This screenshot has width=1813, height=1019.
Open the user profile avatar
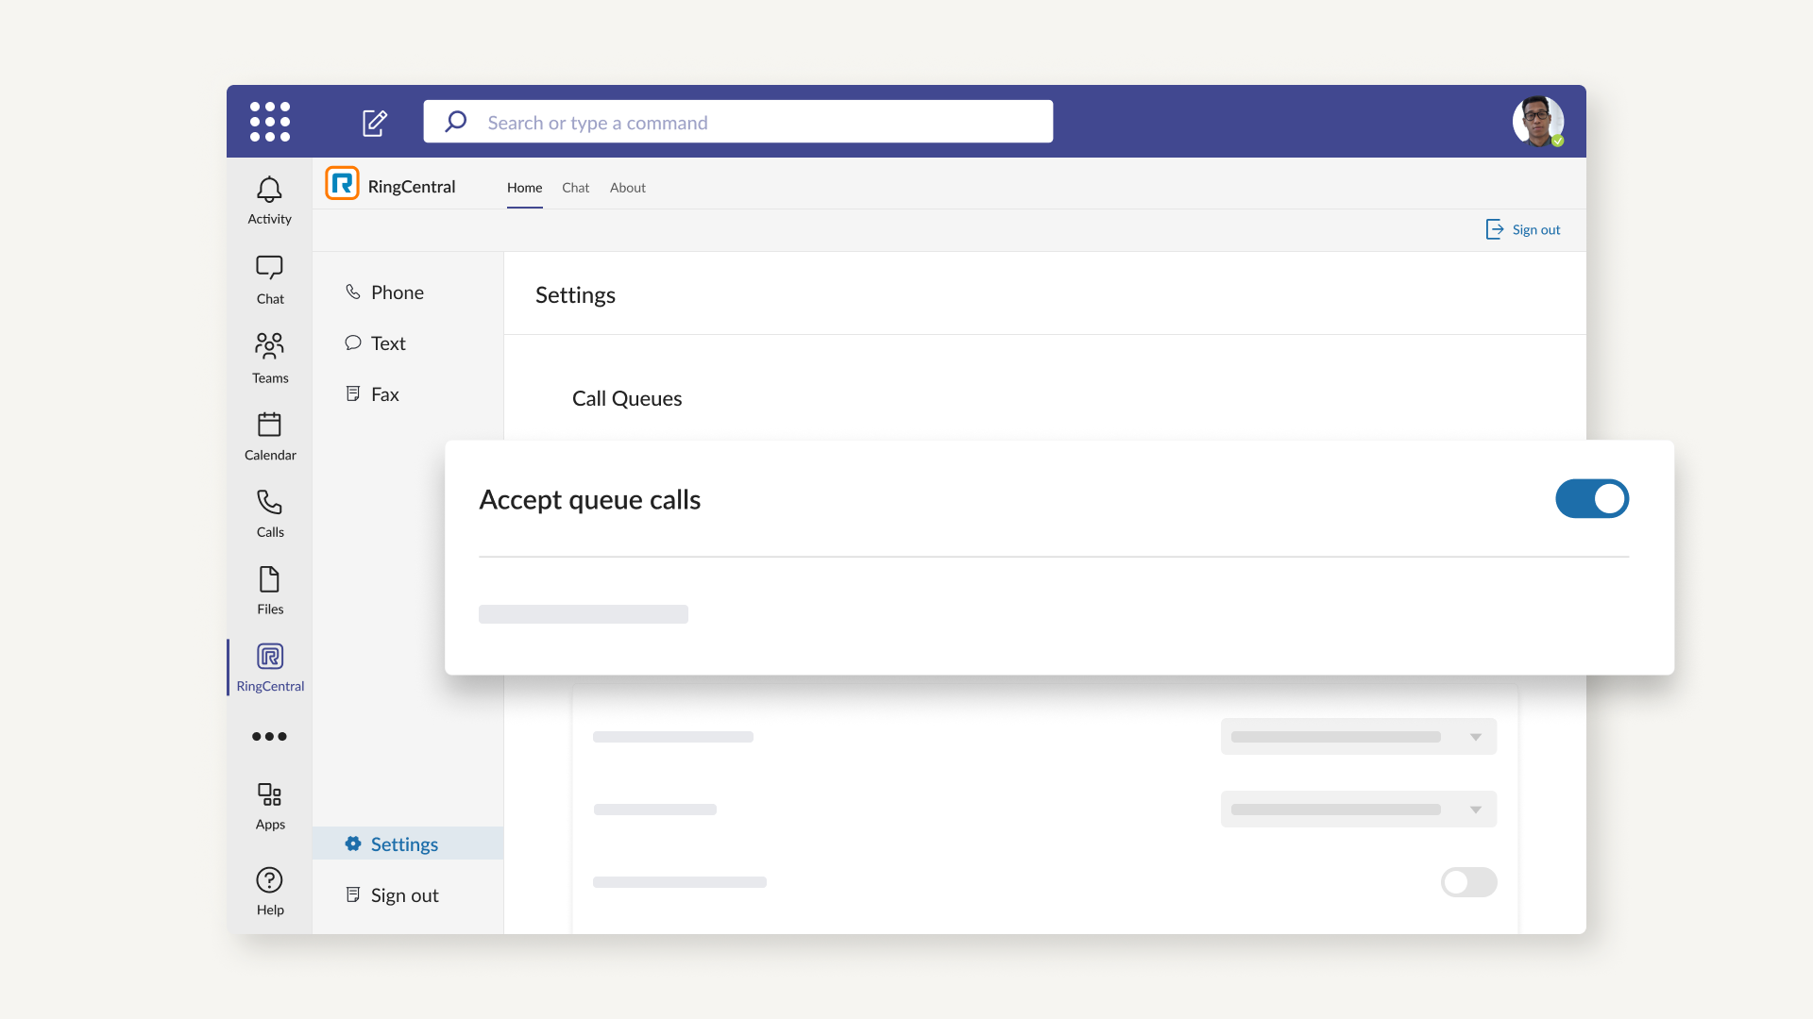1537,122
